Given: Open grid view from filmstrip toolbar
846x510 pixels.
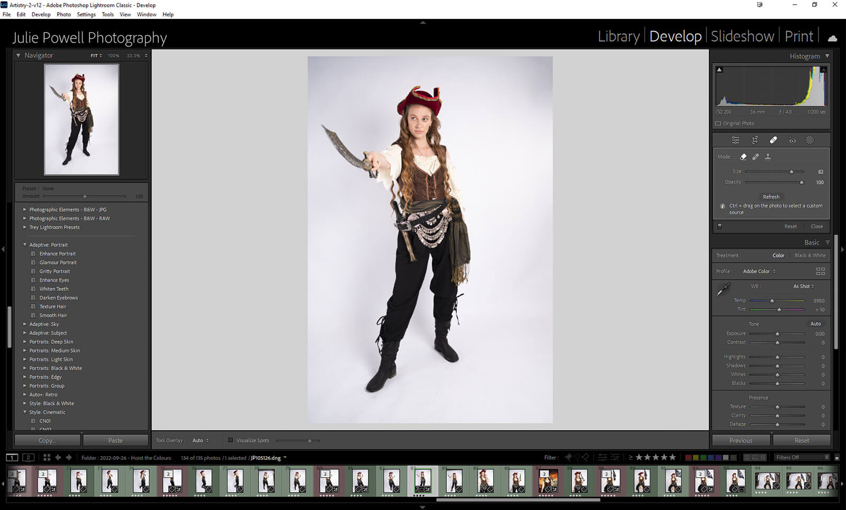Looking at the screenshot, I should [x=47, y=458].
